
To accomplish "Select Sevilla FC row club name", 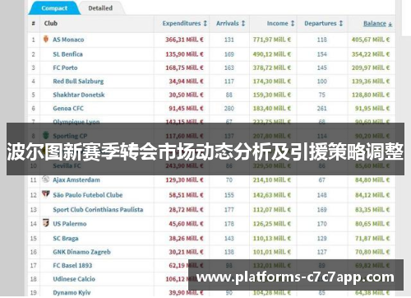I will click(x=67, y=165).
